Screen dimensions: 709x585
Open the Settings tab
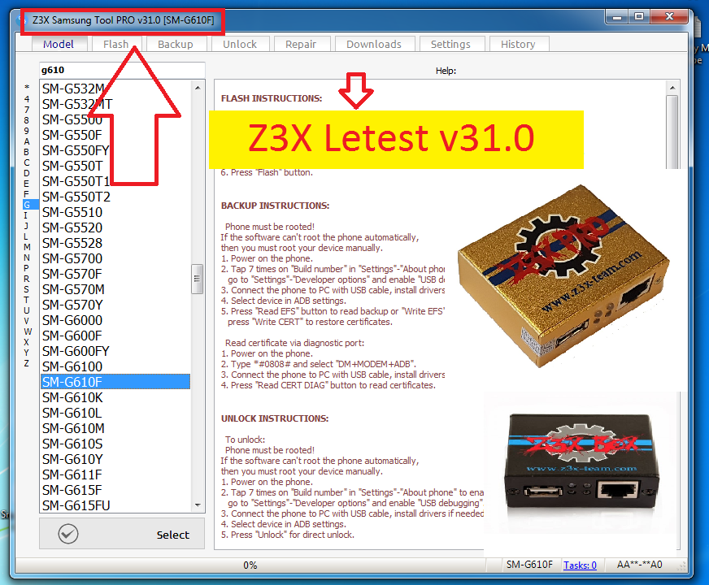coord(451,45)
